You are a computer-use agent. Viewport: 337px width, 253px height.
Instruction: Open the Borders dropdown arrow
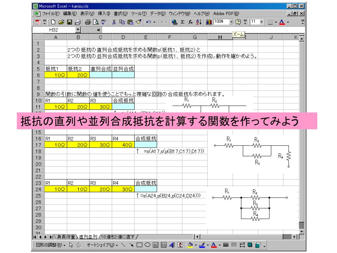tap(276, 22)
